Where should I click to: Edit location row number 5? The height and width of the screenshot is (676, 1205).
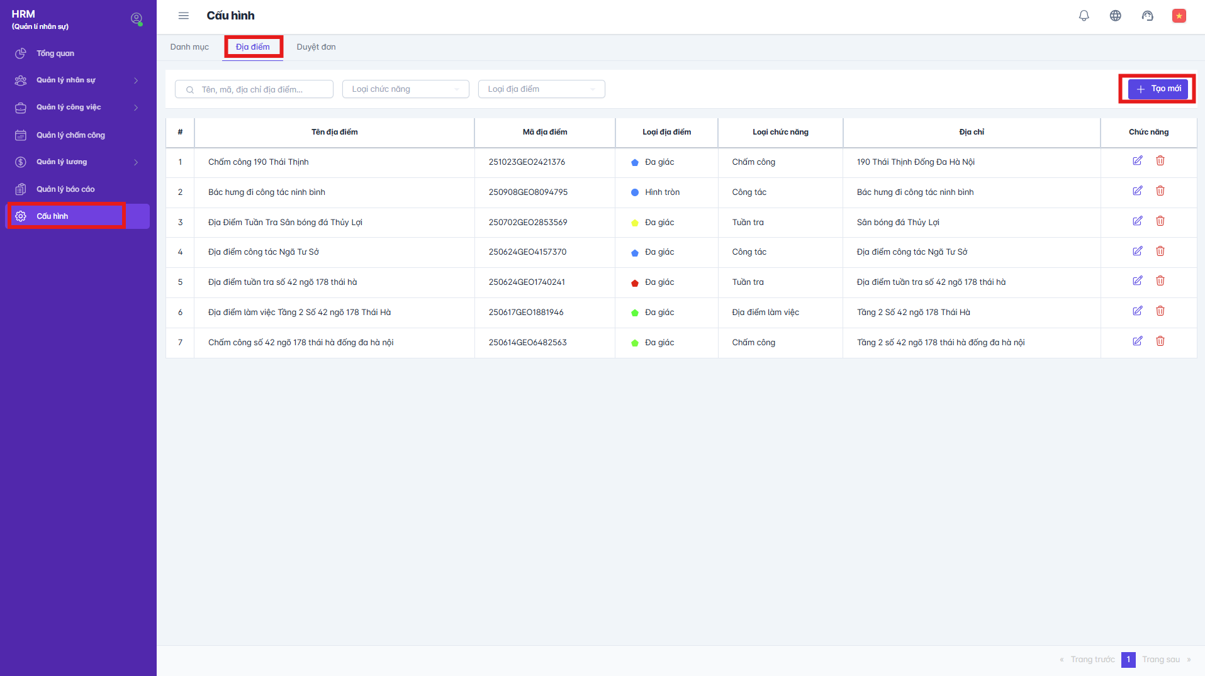coord(1137,281)
